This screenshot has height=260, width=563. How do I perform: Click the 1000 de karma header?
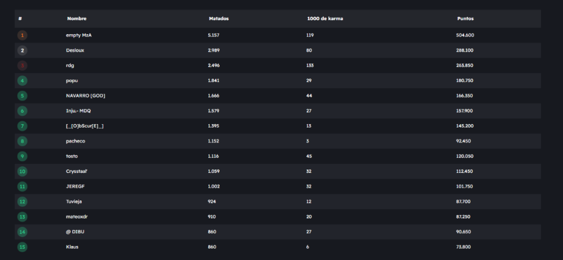point(325,19)
